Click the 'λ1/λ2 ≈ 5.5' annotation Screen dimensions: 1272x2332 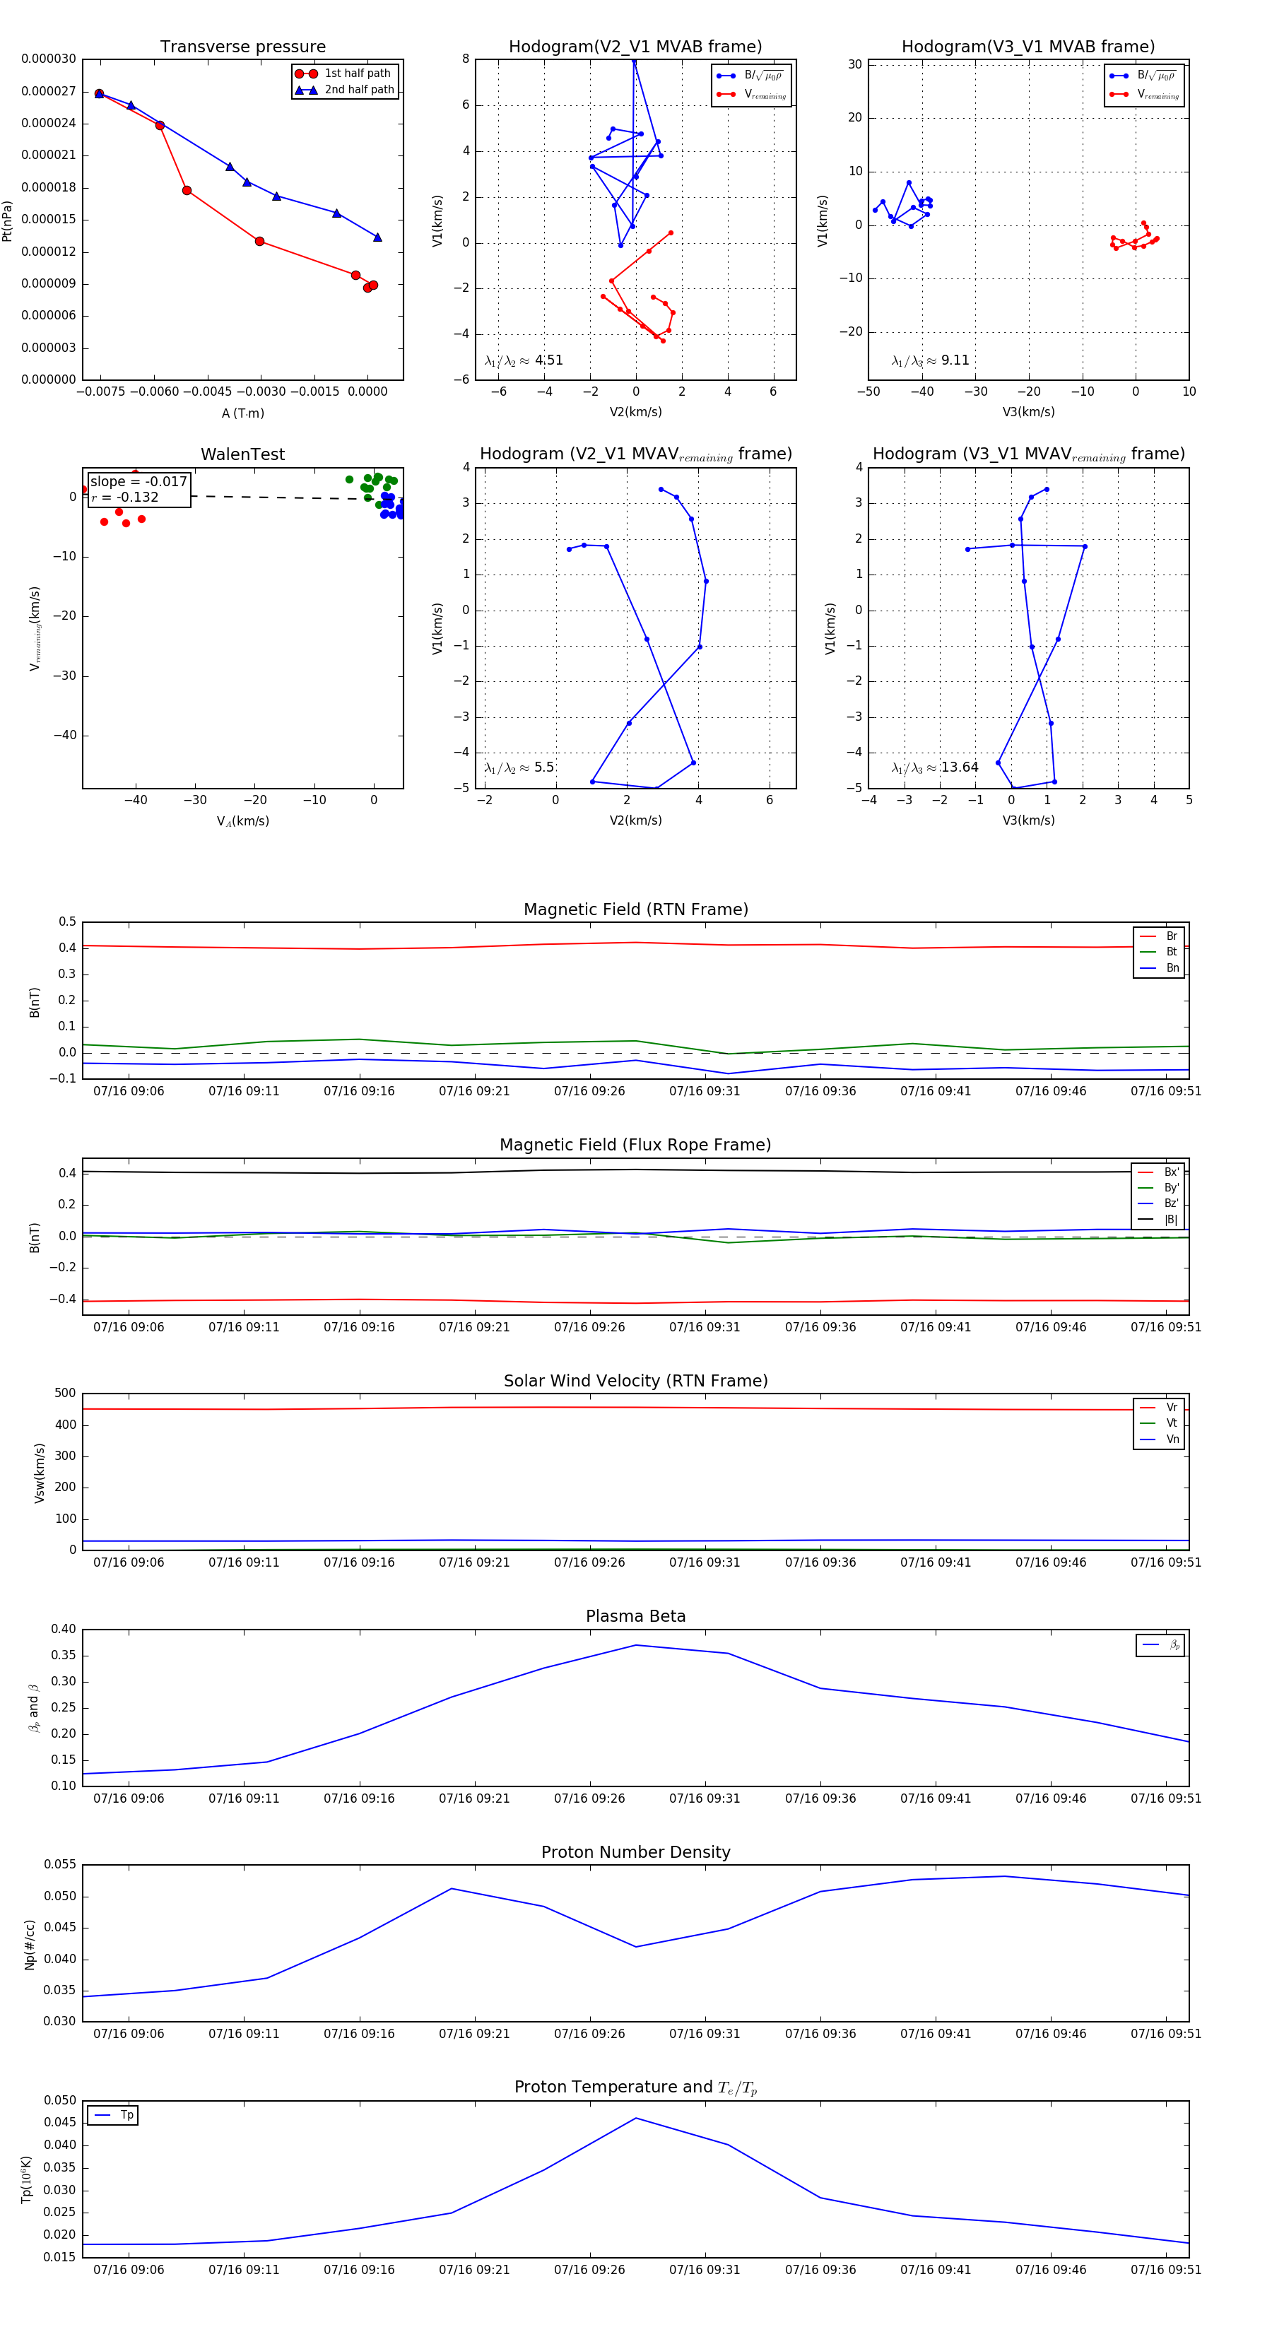point(519,767)
